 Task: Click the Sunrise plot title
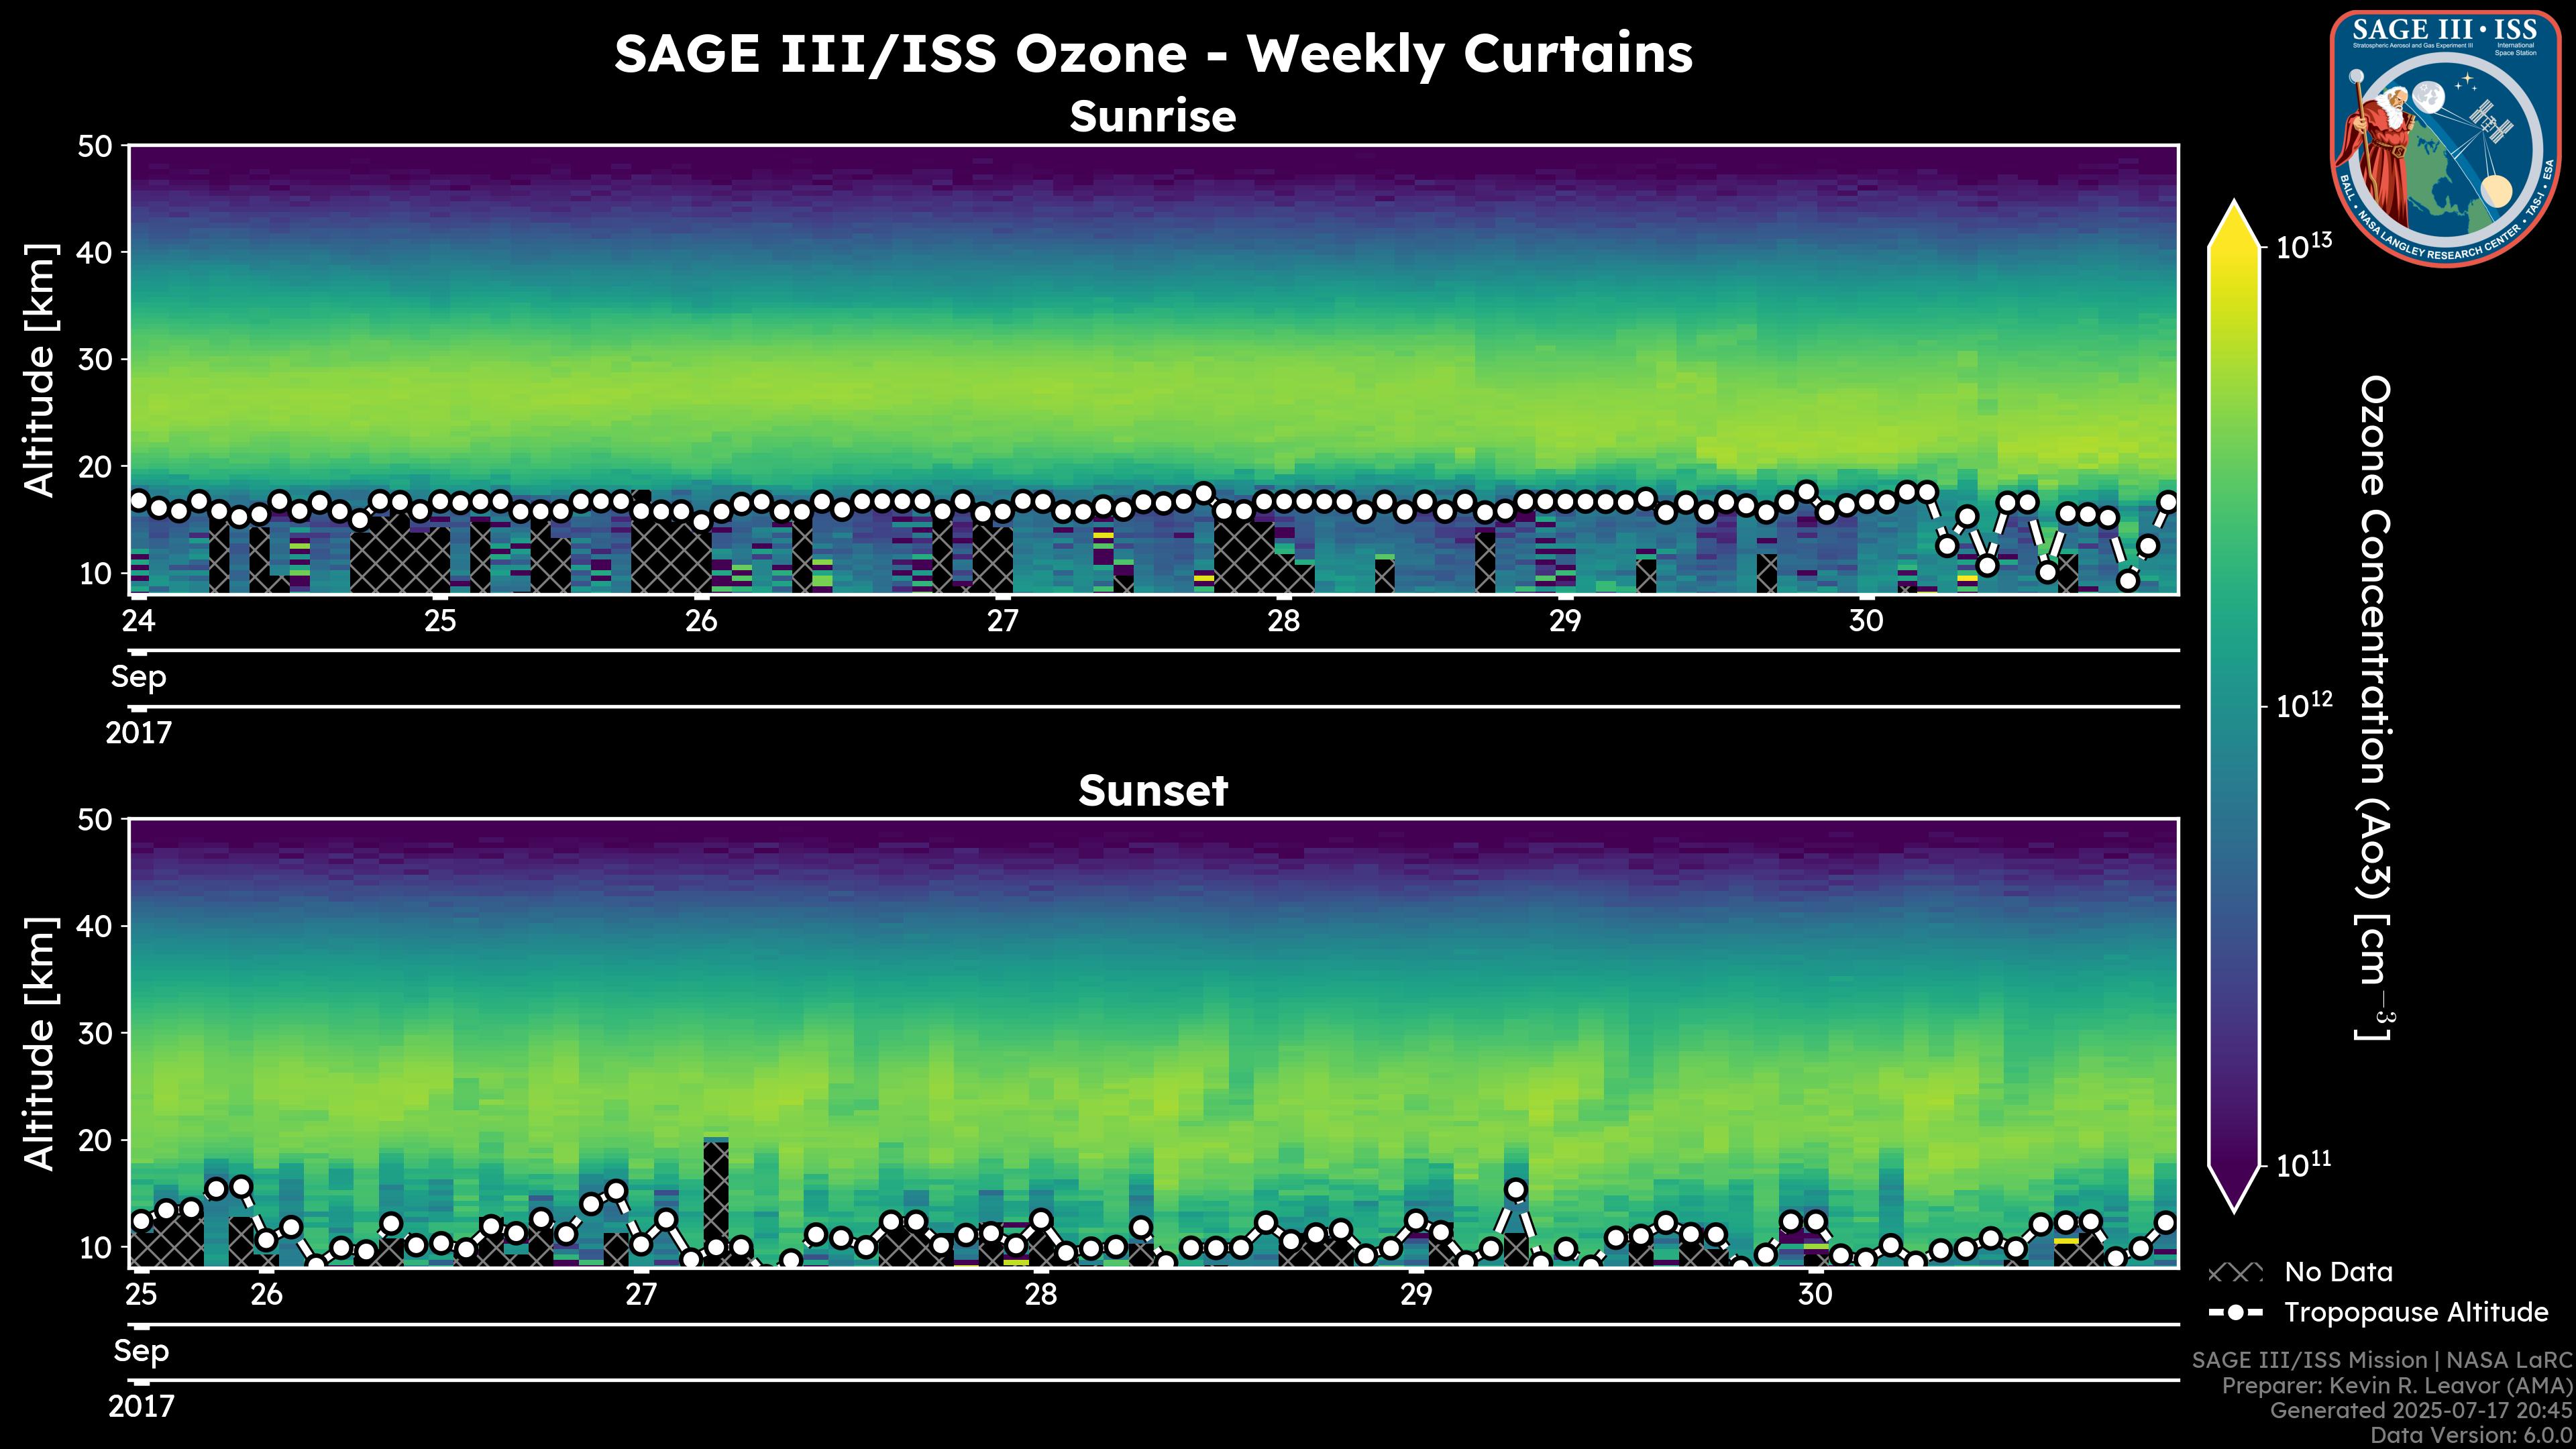click(x=1152, y=117)
